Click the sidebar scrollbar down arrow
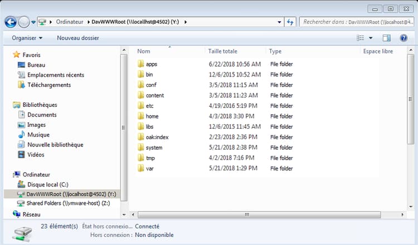 click(x=124, y=214)
